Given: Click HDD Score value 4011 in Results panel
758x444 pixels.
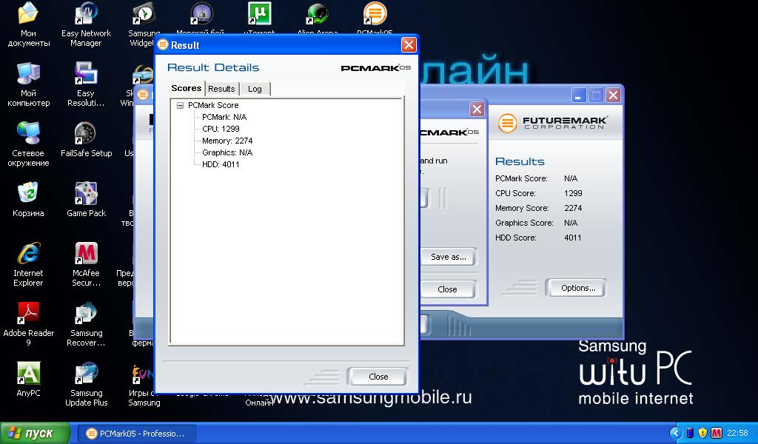Looking at the screenshot, I should [573, 238].
